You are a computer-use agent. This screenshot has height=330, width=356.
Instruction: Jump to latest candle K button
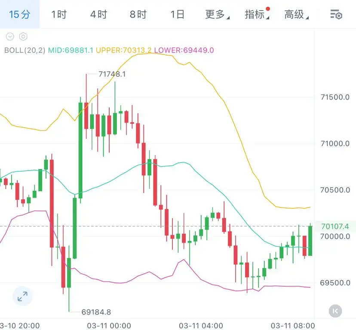pos(335,311)
